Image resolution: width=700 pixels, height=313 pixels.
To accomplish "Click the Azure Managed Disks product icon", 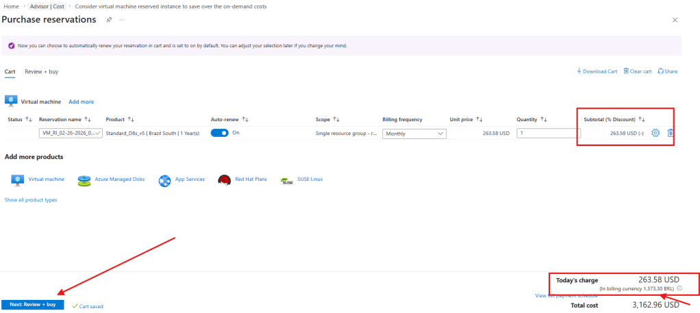I will point(84,180).
